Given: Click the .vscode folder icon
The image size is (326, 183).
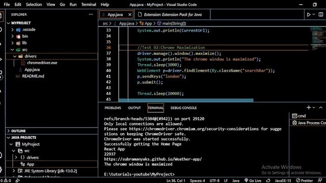Looking at the screenshot, I should point(18,30).
